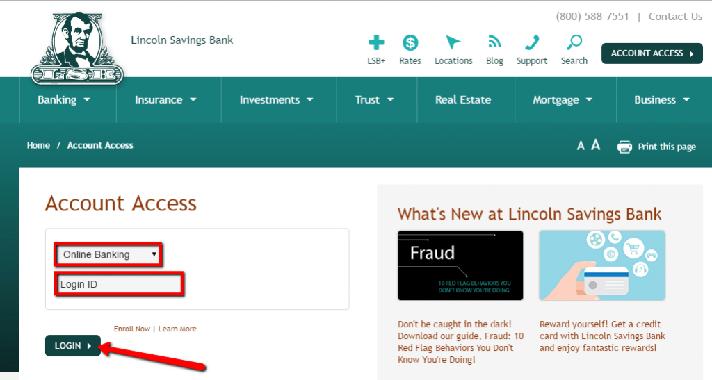Click Print this page link
Screen dimensions: 712x380
pyautogui.click(x=667, y=147)
